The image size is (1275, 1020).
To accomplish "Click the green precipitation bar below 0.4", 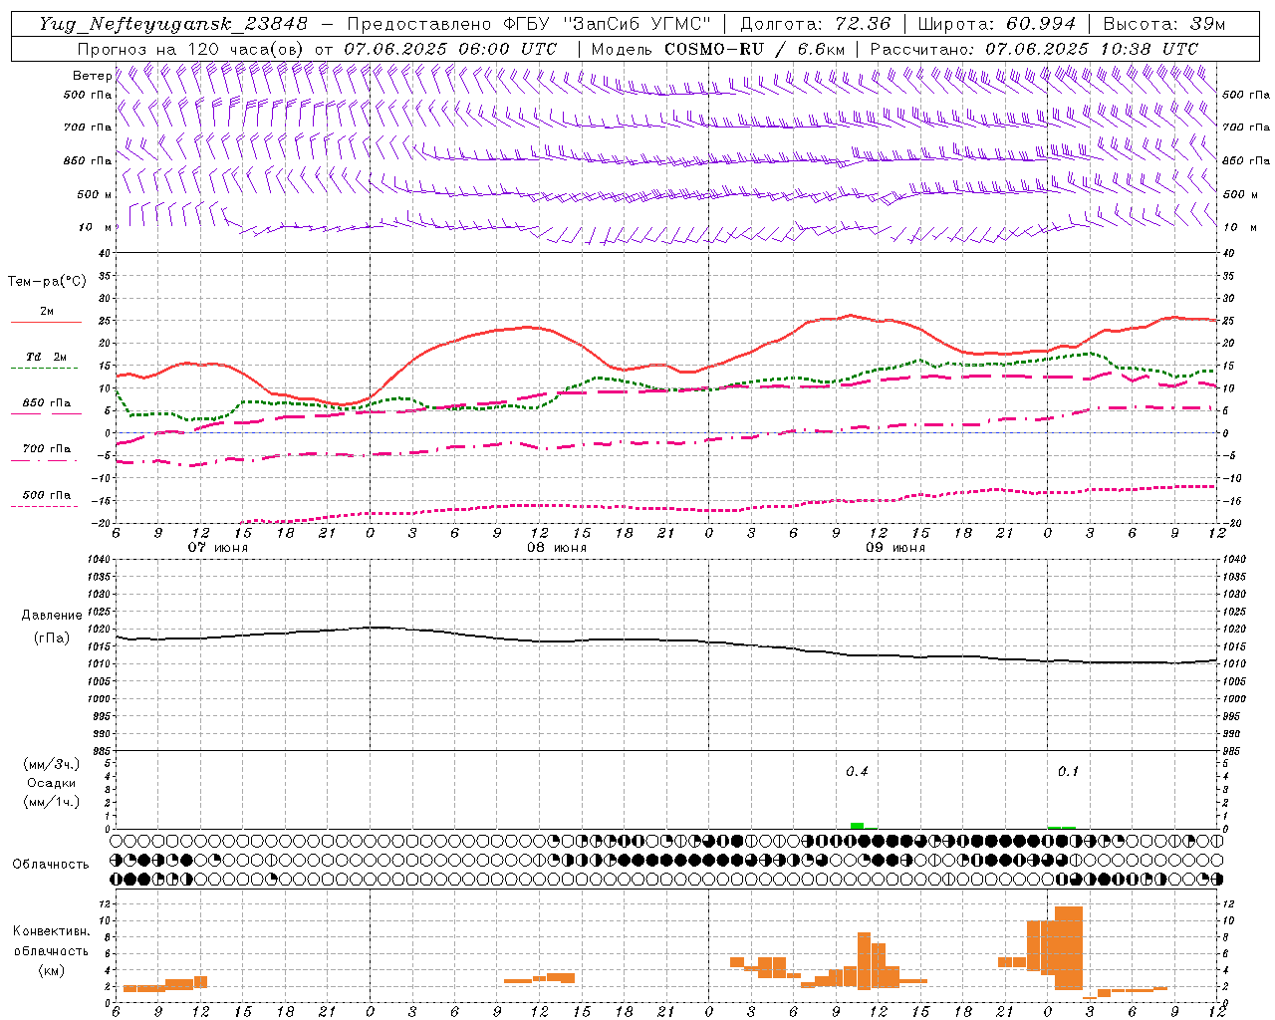I will [x=857, y=826].
